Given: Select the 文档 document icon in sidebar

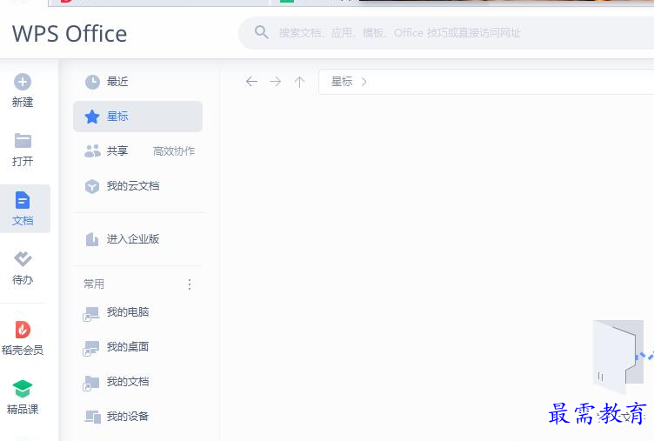Looking at the screenshot, I should [23, 200].
